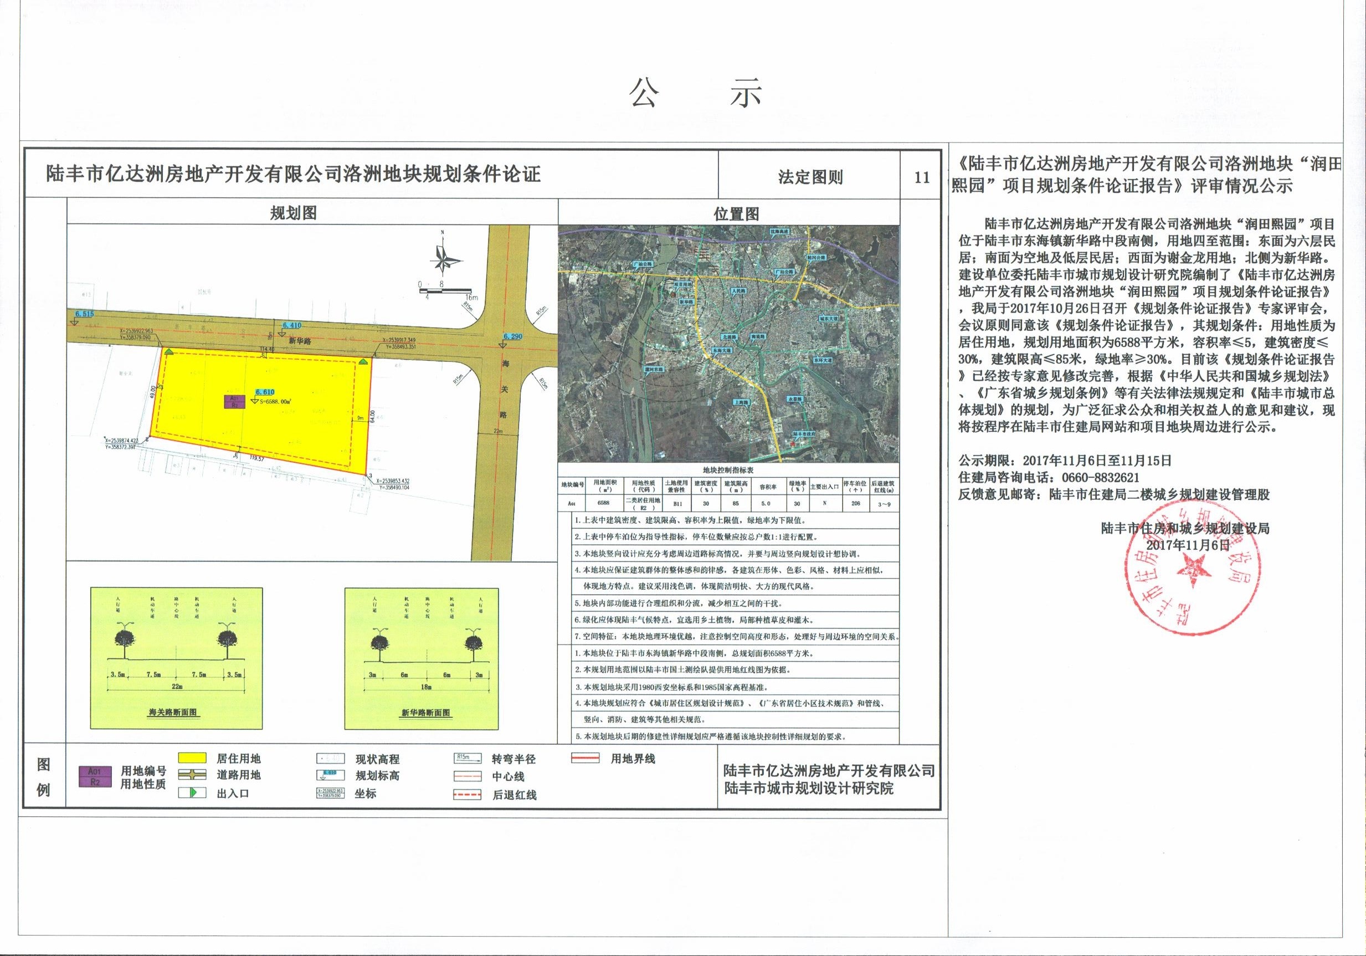Click the 二类居住用地 (R2) cell
This screenshot has width=1366, height=956.
pos(644,504)
